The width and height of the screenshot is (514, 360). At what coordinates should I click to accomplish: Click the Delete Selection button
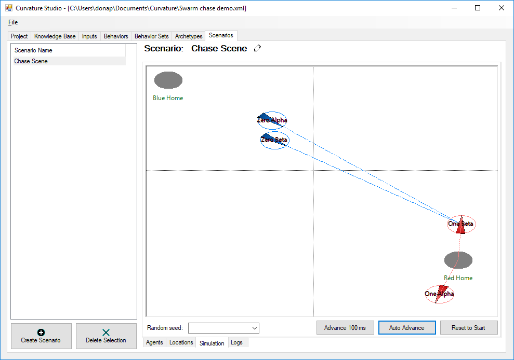(x=106, y=336)
